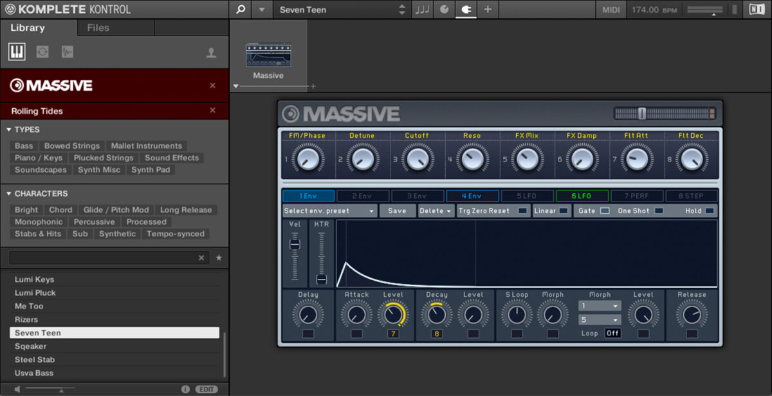Toggle the Hold switch
Screen dimensions: 772x396
click(x=709, y=211)
